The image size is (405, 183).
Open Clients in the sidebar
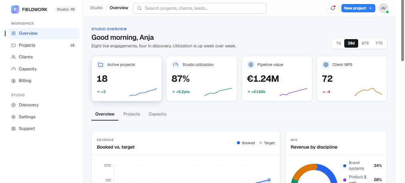pos(44,57)
